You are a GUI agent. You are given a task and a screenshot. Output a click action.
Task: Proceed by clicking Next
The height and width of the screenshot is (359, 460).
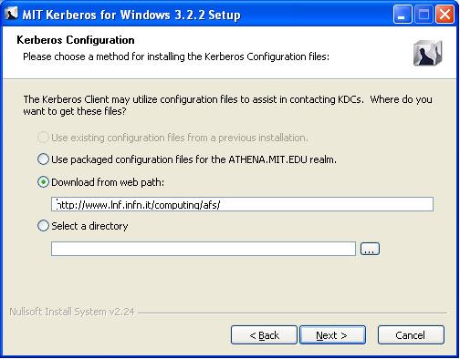pyautogui.click(x=332, y=335)
